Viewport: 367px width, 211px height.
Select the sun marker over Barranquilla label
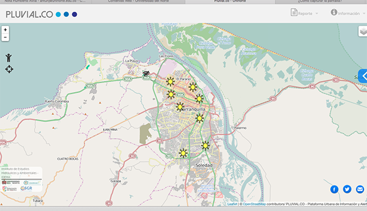[x=180, y=107]
